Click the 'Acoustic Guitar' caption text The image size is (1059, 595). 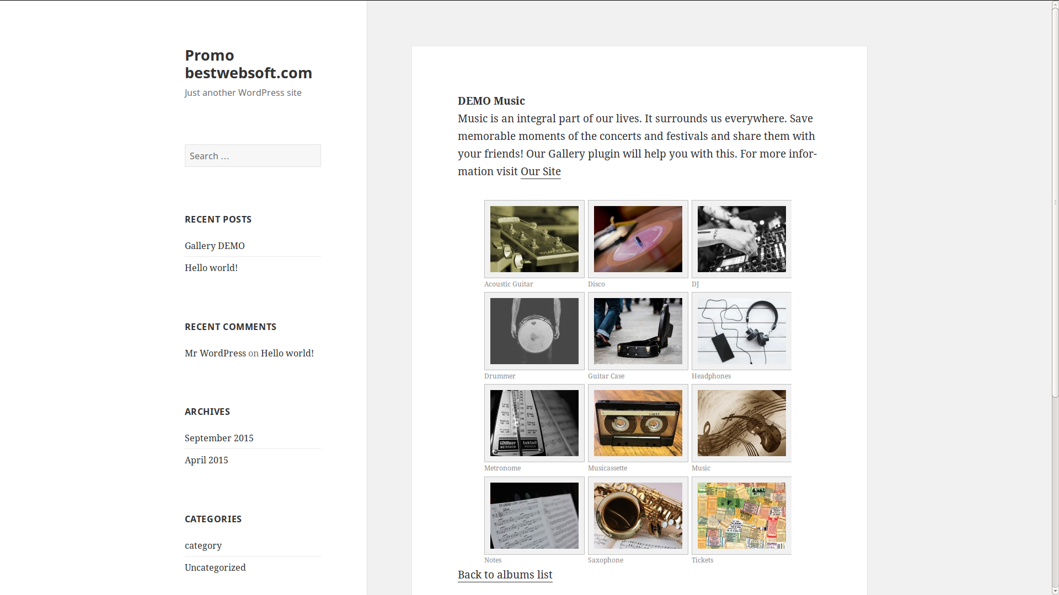click(x=509, y=284)
